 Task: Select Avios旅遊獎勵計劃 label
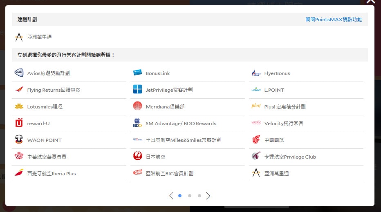[x=49, y=73]
